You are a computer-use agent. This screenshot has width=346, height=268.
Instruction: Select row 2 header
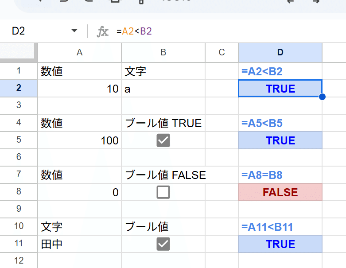pyautogui.click(x=19, y=89)
